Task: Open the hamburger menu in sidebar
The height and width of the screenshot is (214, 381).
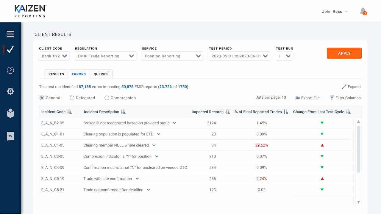Action: point(10,34)
